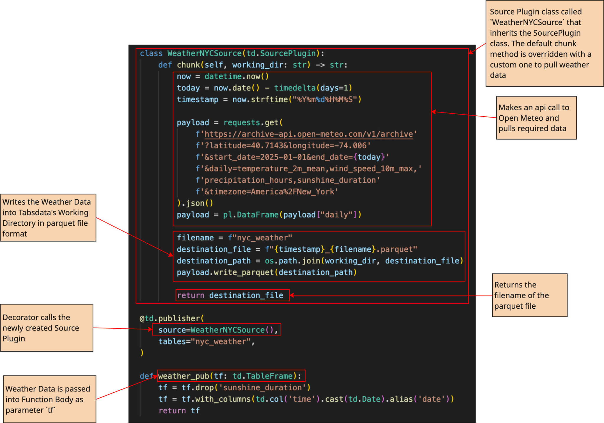Click the 'destination_path = os.path.join' line
The image size is (604, 423).
(x=320, y=261)
